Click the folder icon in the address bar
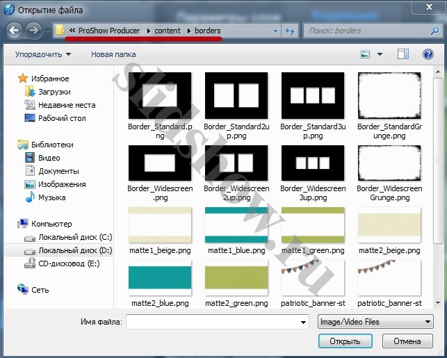The height and width of the screenshot is (358, 447). click(x=60, y=30)
